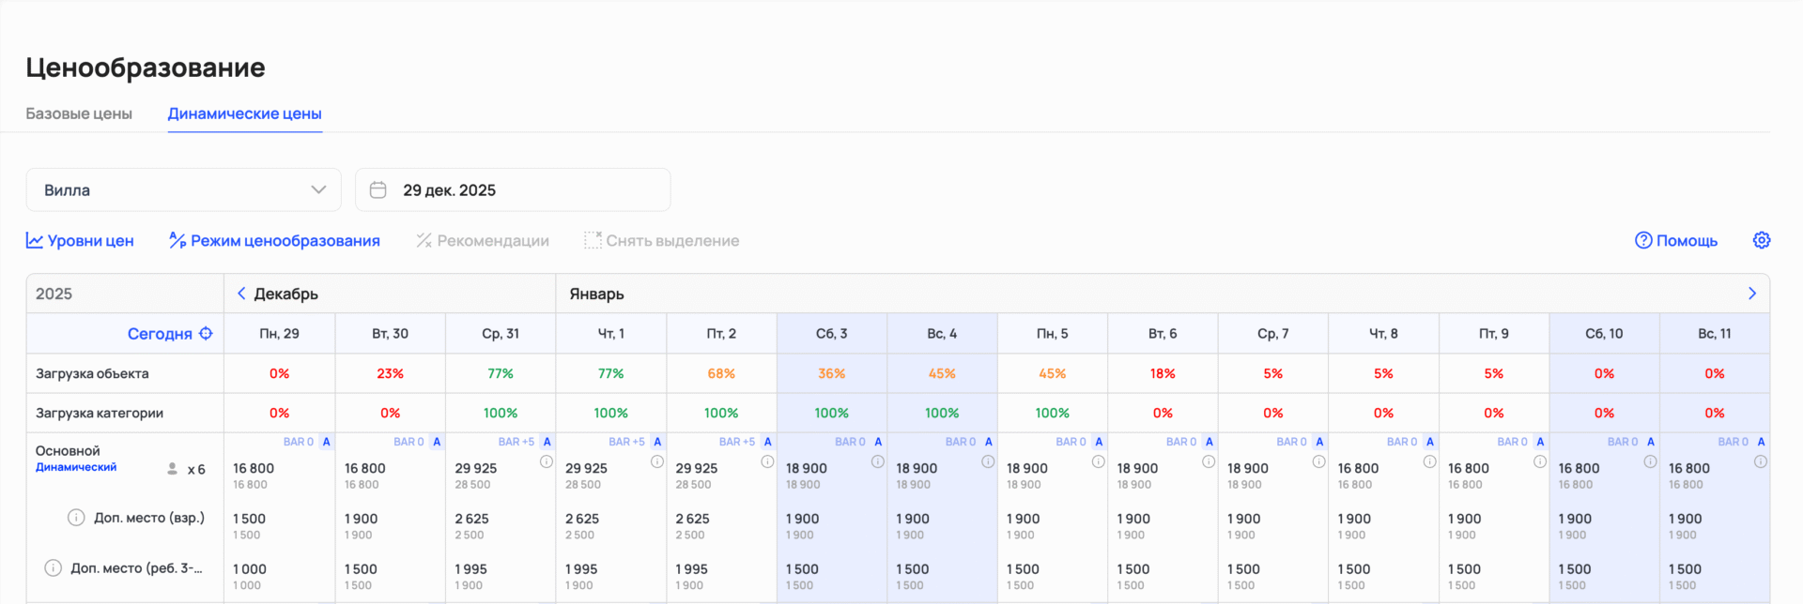This screenshot has width=1803, height=604.
Task: Click the A badge in Пн, 29 cell
Action: click(326, 442)
